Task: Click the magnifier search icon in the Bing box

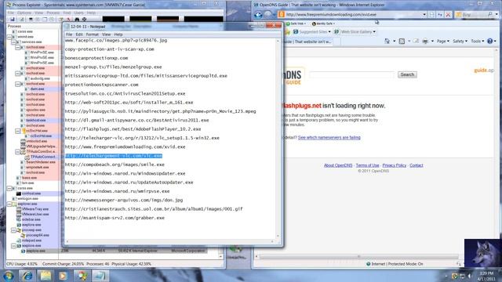Action: coord(490,14)
